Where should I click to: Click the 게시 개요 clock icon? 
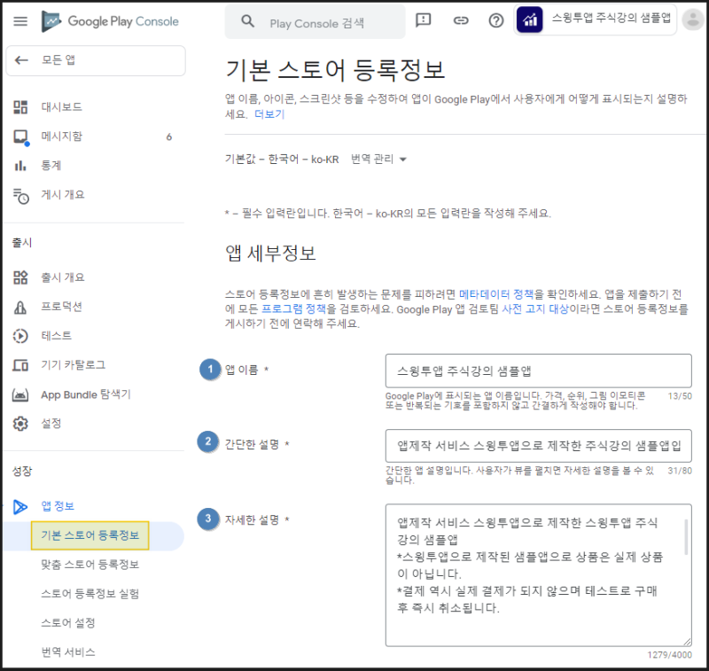pyautogui.click(x=20, y=196)
